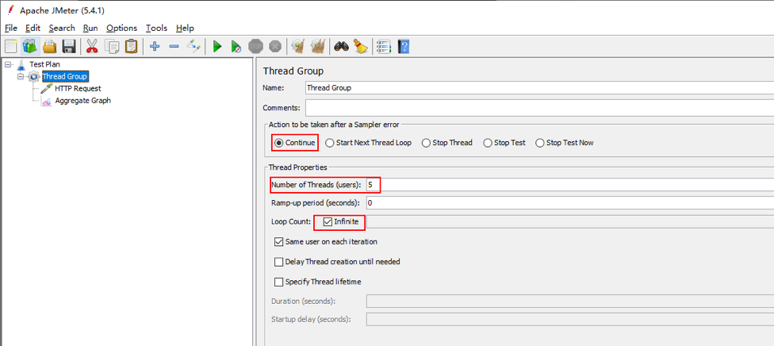
Task: Click the blue plus Expand All icon
Action: click(x=155, y=47)
